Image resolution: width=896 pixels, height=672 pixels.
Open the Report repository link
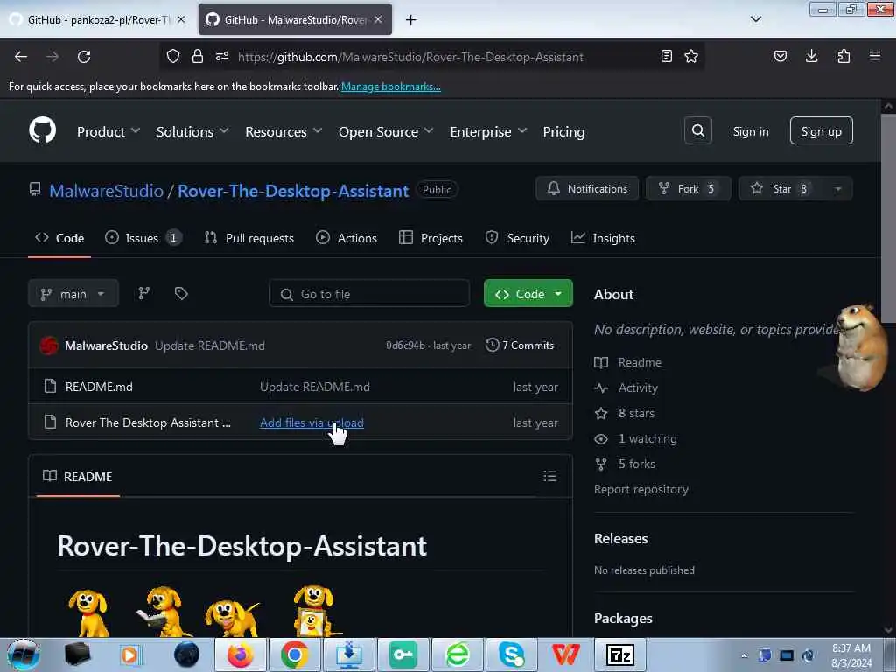pyautogui.click(x=641, y=489)
